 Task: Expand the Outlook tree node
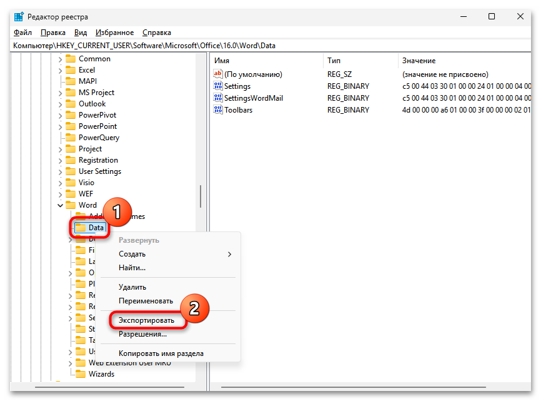click(x=60, y=103)
